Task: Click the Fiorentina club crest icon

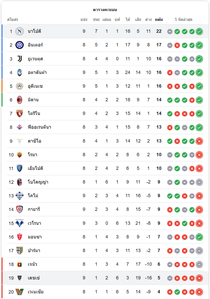Action: click(x=19, y=127)
